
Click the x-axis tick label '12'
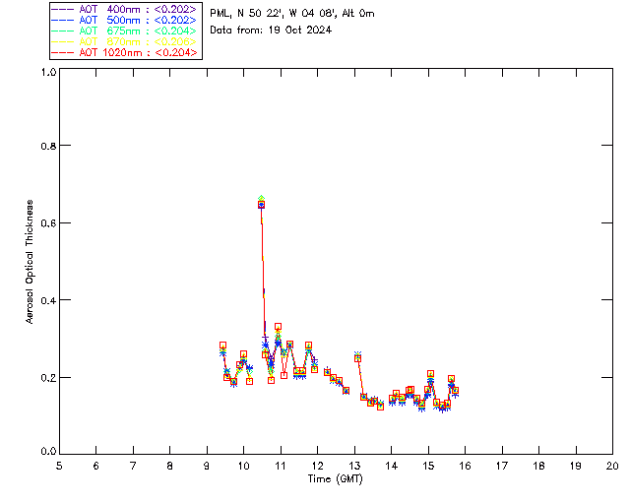[317, 466]
